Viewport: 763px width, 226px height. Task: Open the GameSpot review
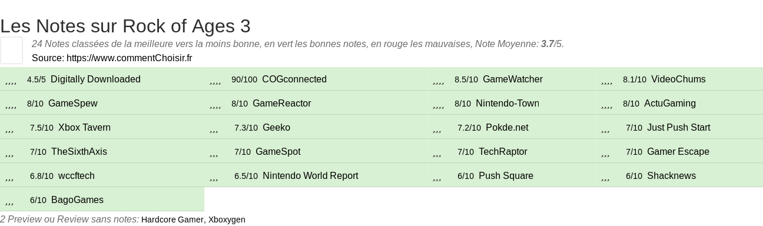click(x=278, y=151)
